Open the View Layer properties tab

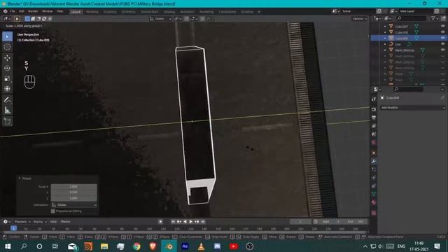click(374, 126)
